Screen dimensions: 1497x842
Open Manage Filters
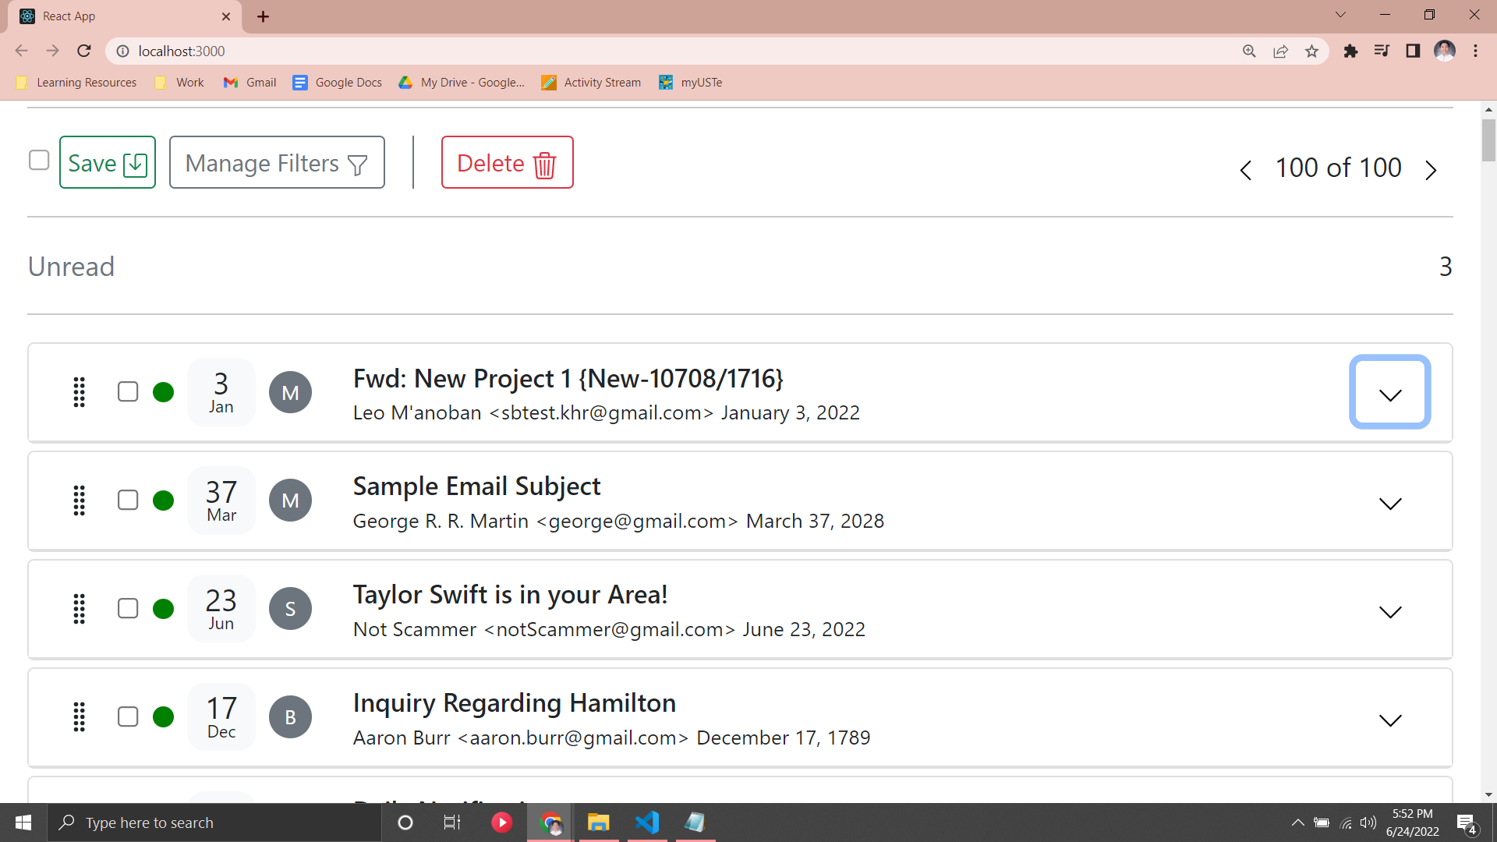277,163
